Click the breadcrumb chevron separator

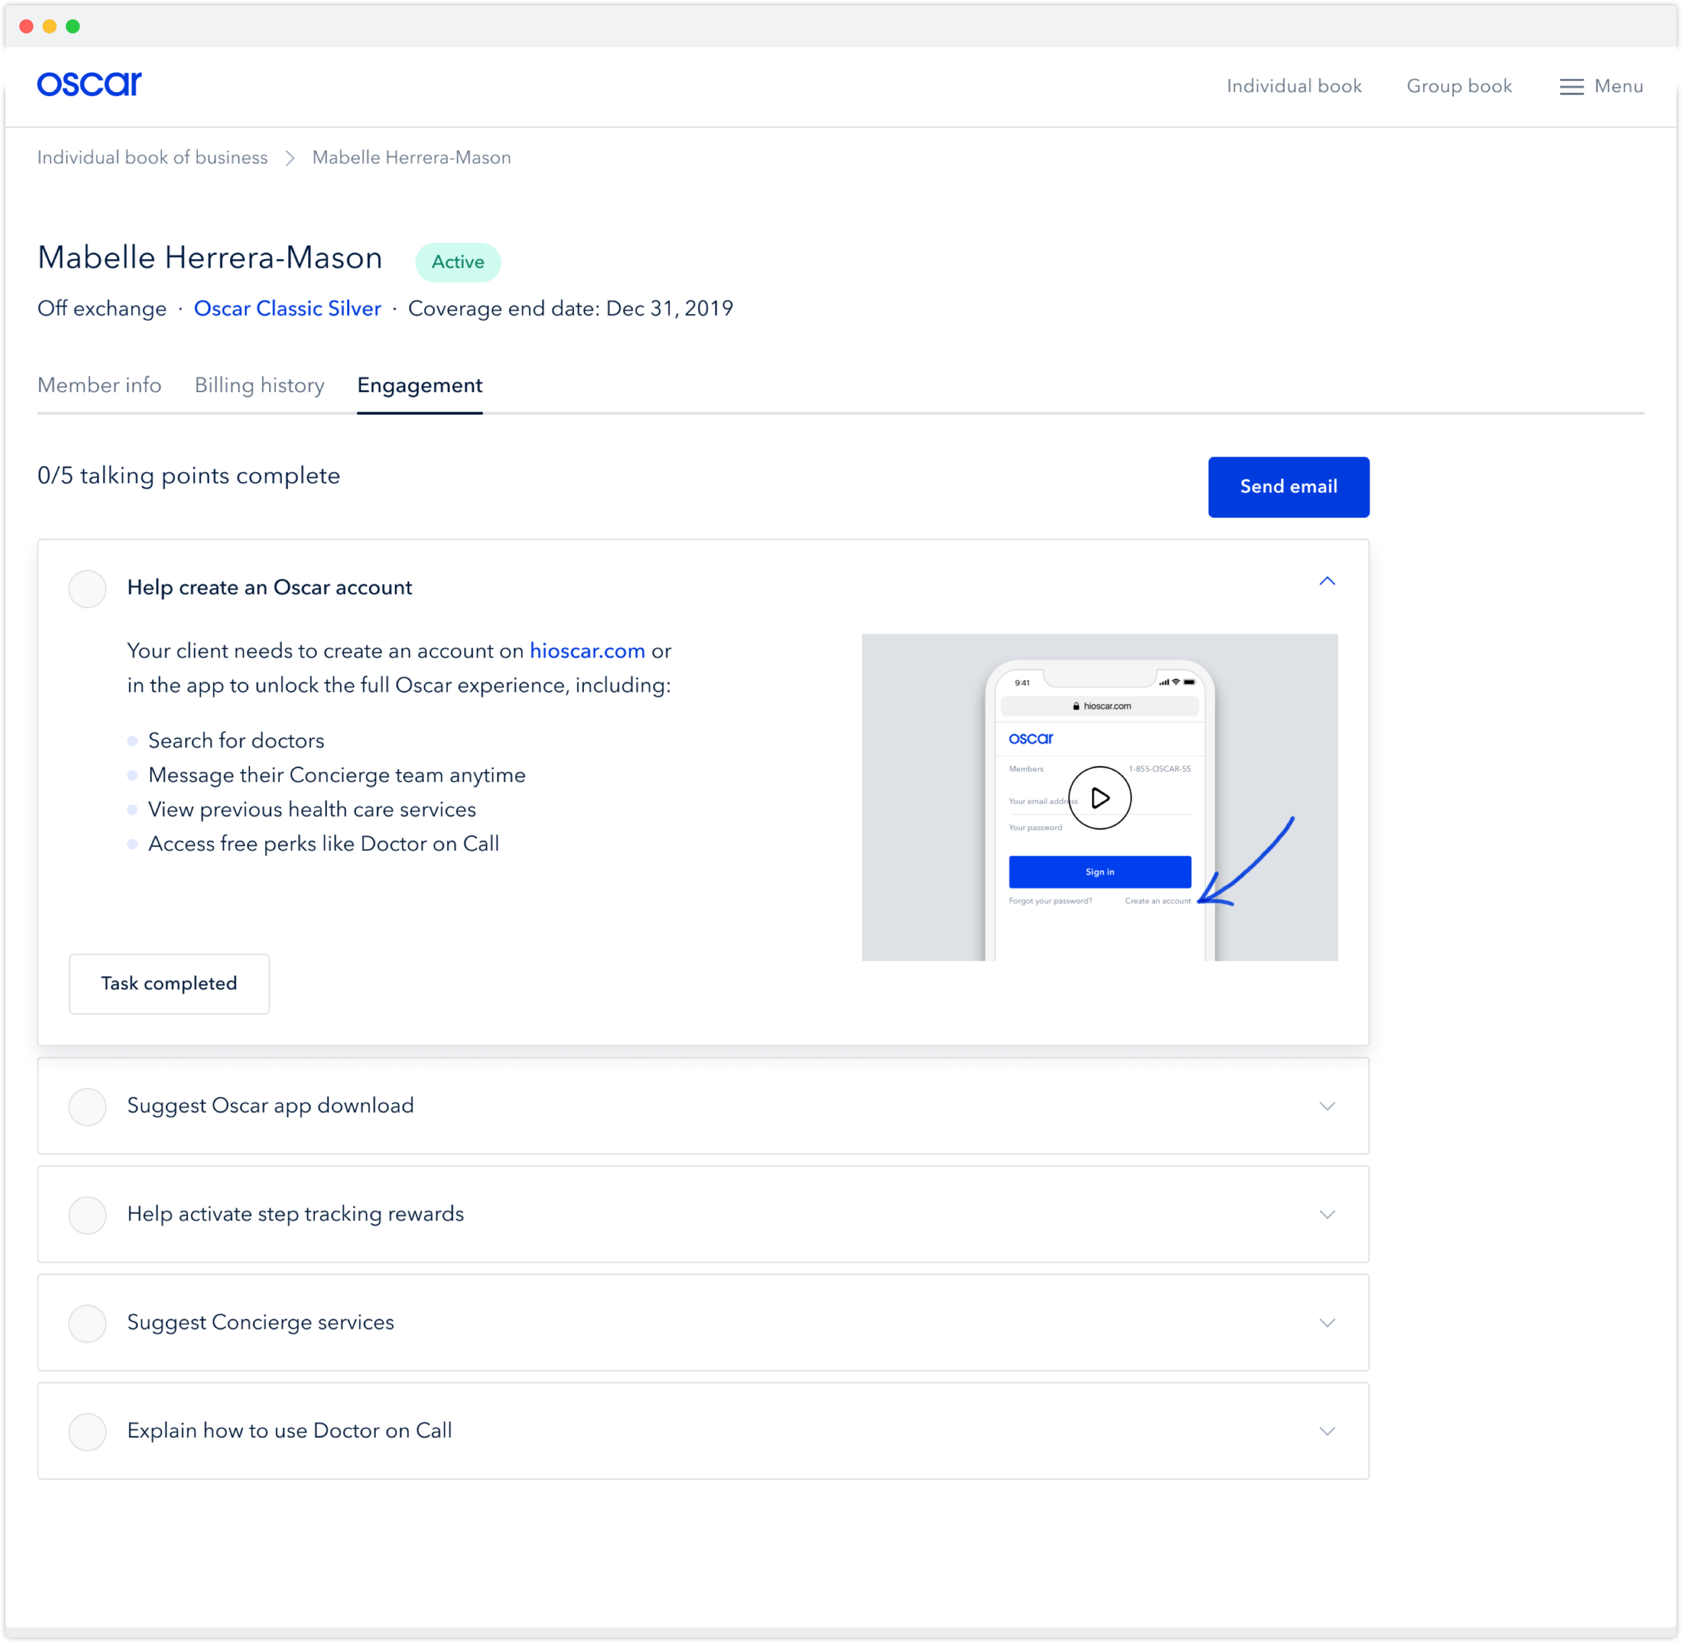(x=290, y=158)
